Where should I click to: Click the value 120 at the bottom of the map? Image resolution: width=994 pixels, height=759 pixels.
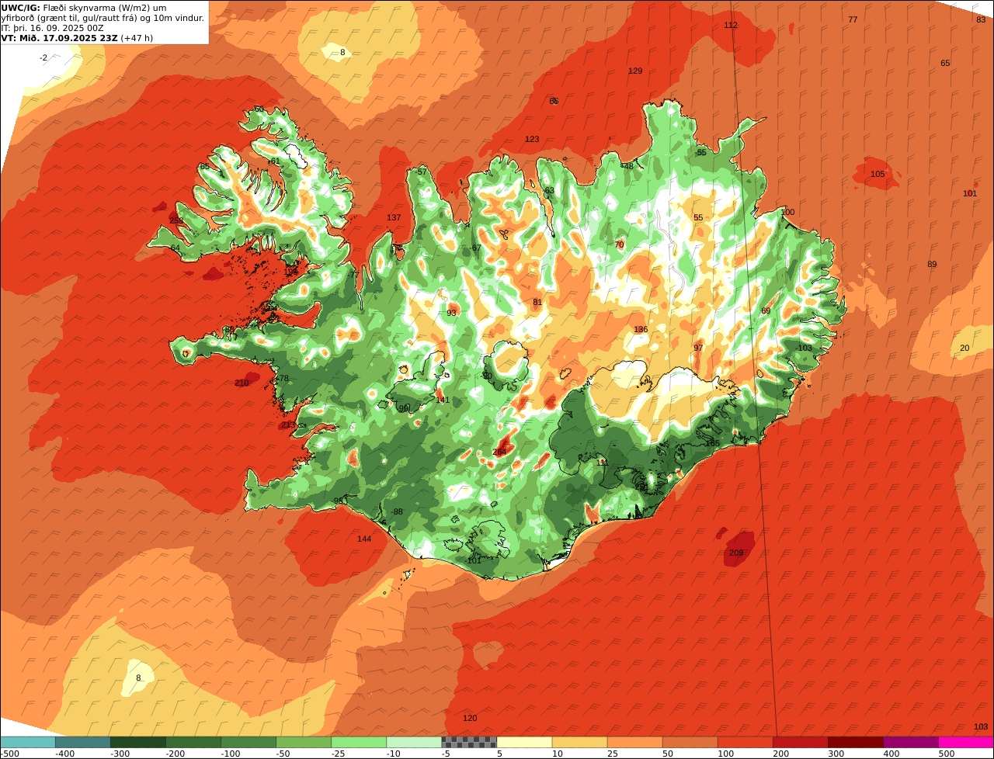tap(470, 718)
